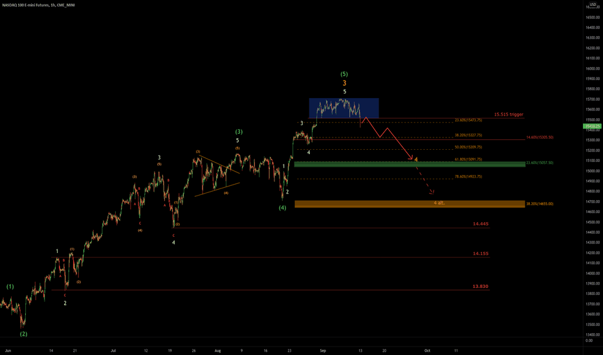Click 15000.00 on the price axis
The image size is (603, 355).
(x=593, y=171)
